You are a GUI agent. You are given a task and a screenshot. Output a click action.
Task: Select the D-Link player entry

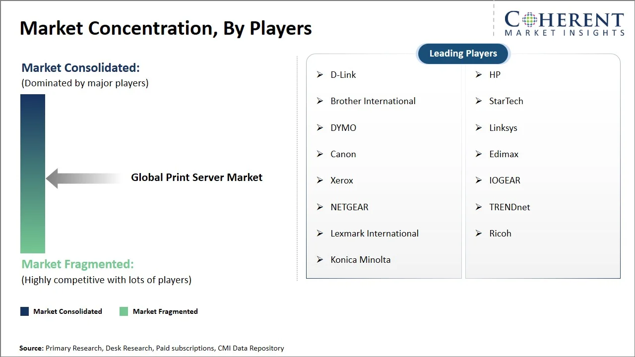[343, 75]
